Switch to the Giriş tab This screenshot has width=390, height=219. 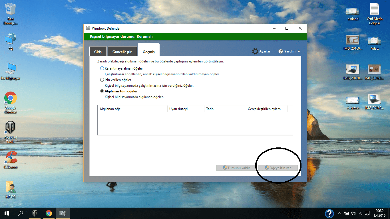(98, 52)
